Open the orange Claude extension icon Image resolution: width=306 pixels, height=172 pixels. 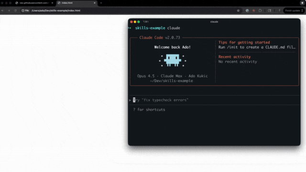coord(253,11)
